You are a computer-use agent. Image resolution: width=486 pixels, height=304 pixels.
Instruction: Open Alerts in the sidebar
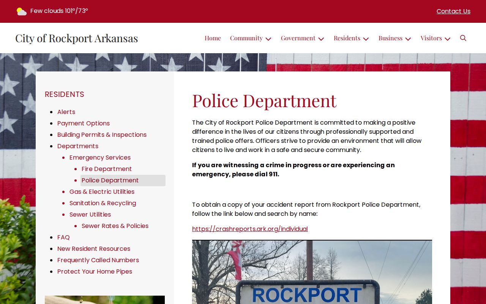tap(66, 112)
